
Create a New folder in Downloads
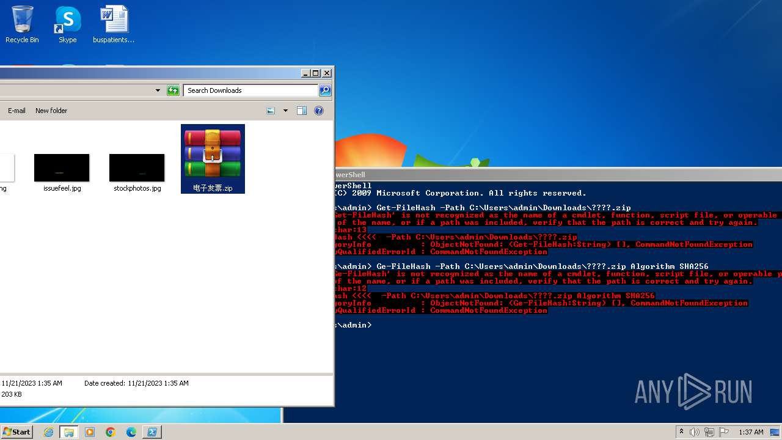coord(51,111)
